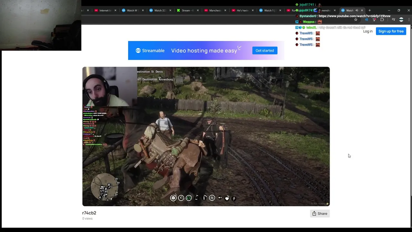Close the "He's having" tab
Image resolution: width=412 pixels, height=232 pixels.
pyautogui.click(x=253, y=10)
